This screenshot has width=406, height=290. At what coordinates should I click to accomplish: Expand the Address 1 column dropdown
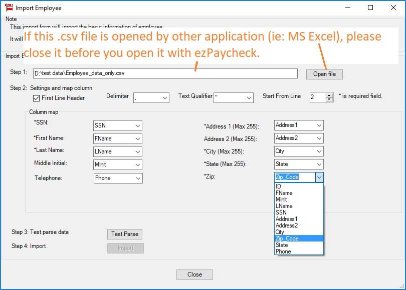coord(318,125)
